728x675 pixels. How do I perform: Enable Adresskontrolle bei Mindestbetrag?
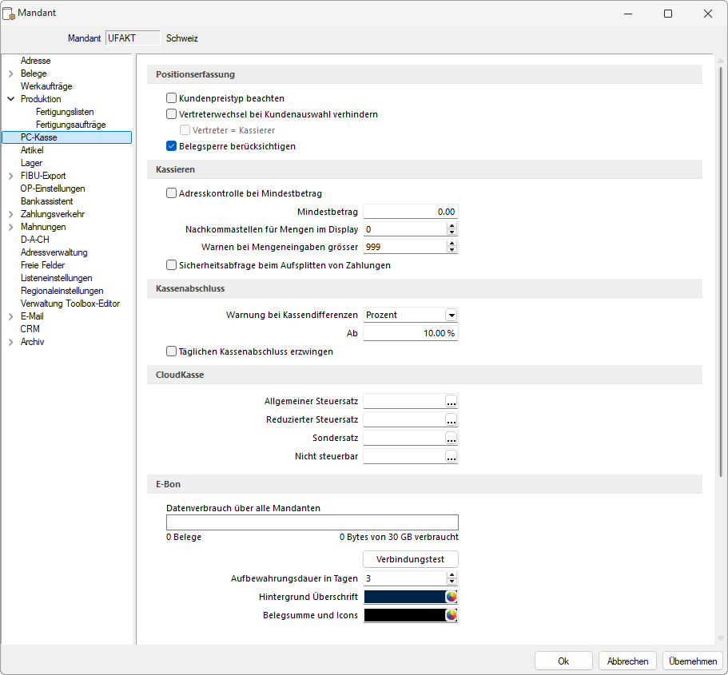pos(171,193)
